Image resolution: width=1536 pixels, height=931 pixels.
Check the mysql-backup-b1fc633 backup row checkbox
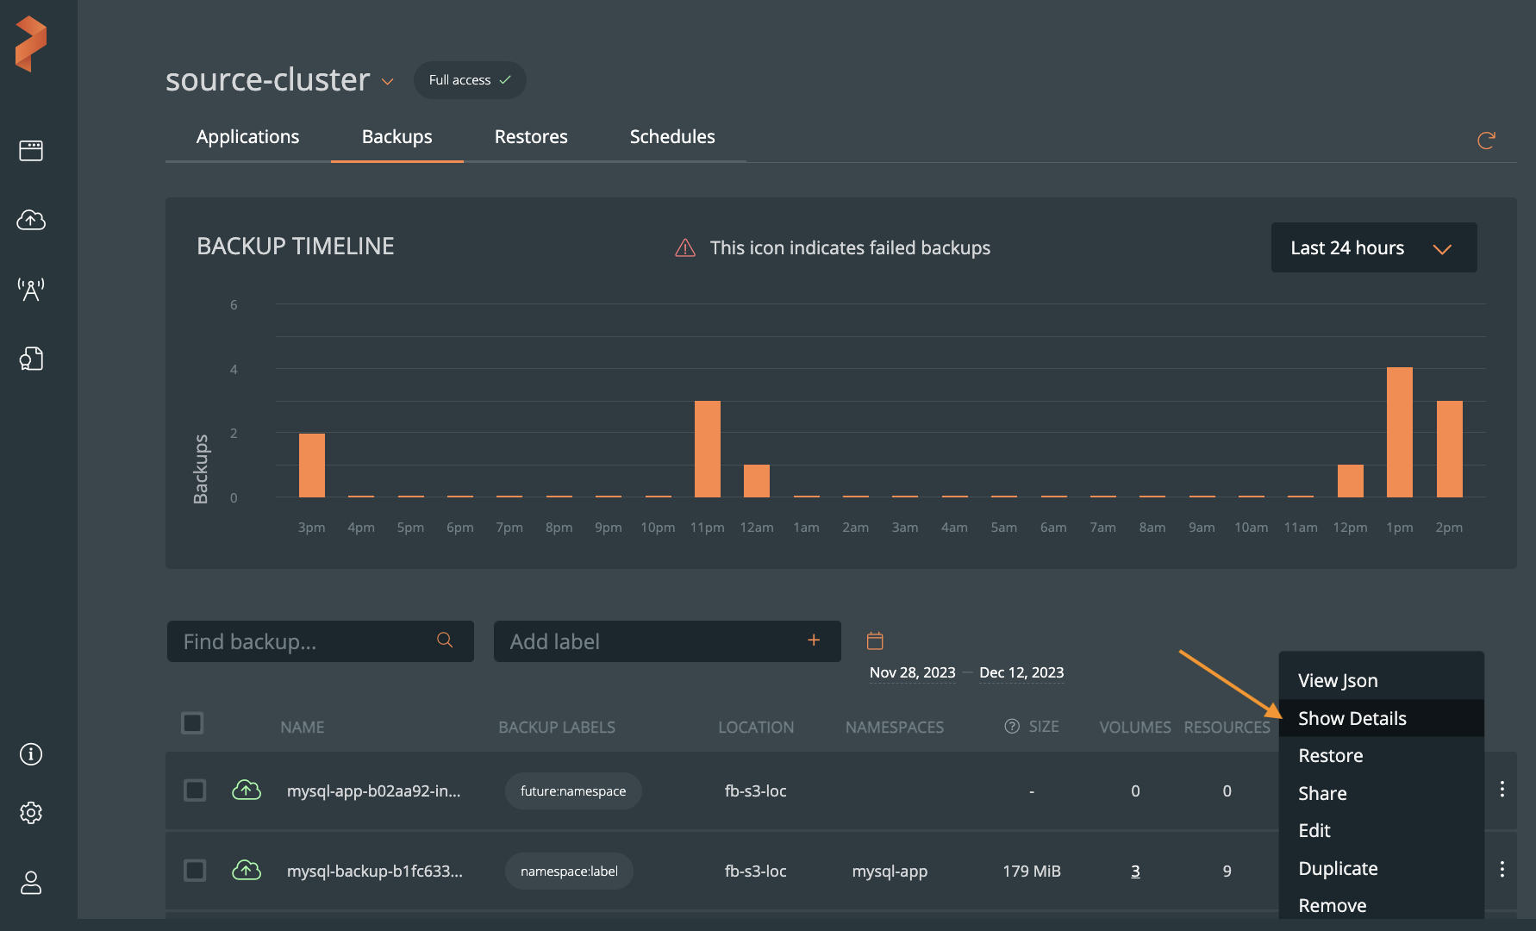(x=195, y=871)
